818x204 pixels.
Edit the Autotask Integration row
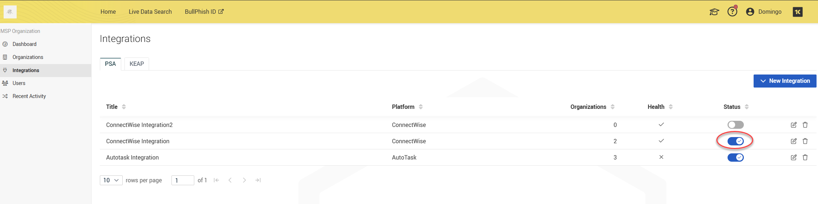[793, 157]
